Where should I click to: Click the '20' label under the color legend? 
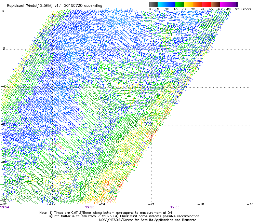pyautogui.click(x=184, y=9)
